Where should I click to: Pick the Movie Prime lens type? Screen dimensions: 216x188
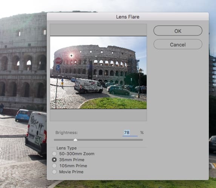tap(54, 172)
